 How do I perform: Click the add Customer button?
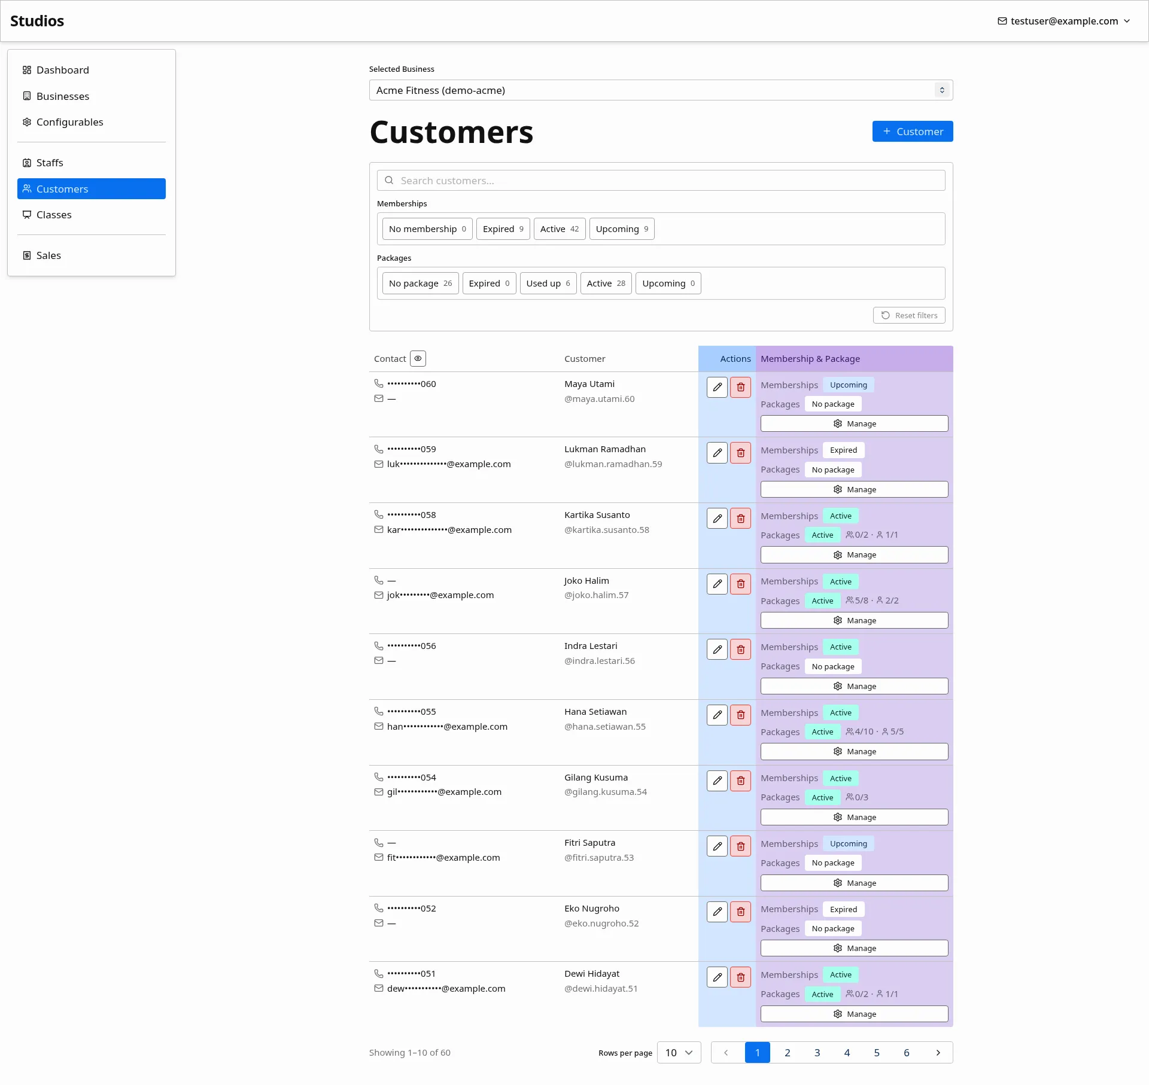912,132
